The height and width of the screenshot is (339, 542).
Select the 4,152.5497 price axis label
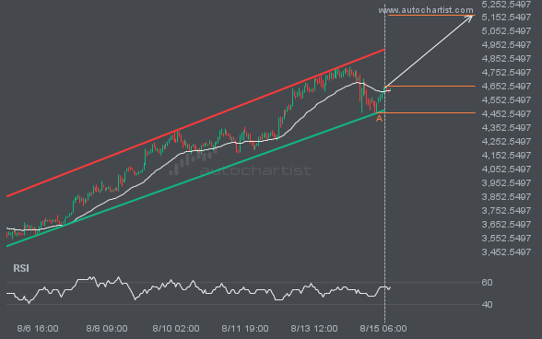tap(506, 156)
